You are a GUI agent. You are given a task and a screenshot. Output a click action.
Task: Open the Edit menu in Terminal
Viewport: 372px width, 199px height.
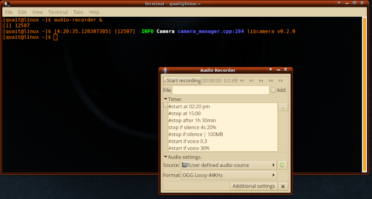click(22, 12)
